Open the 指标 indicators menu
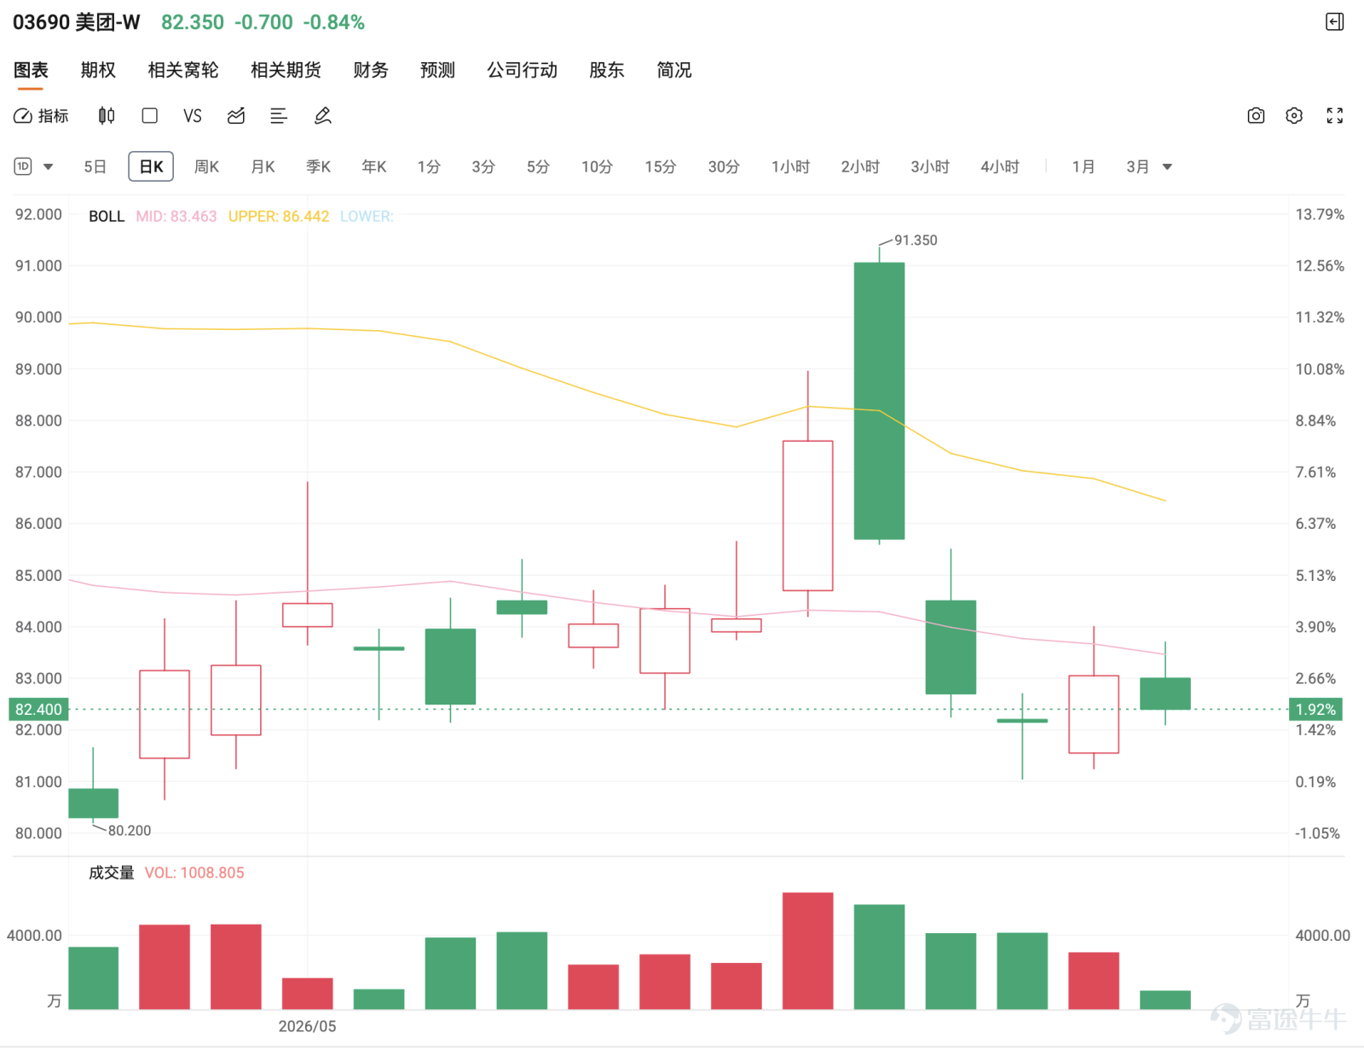The height and width of the screenshot is (1050, 1364). (41, 116)
